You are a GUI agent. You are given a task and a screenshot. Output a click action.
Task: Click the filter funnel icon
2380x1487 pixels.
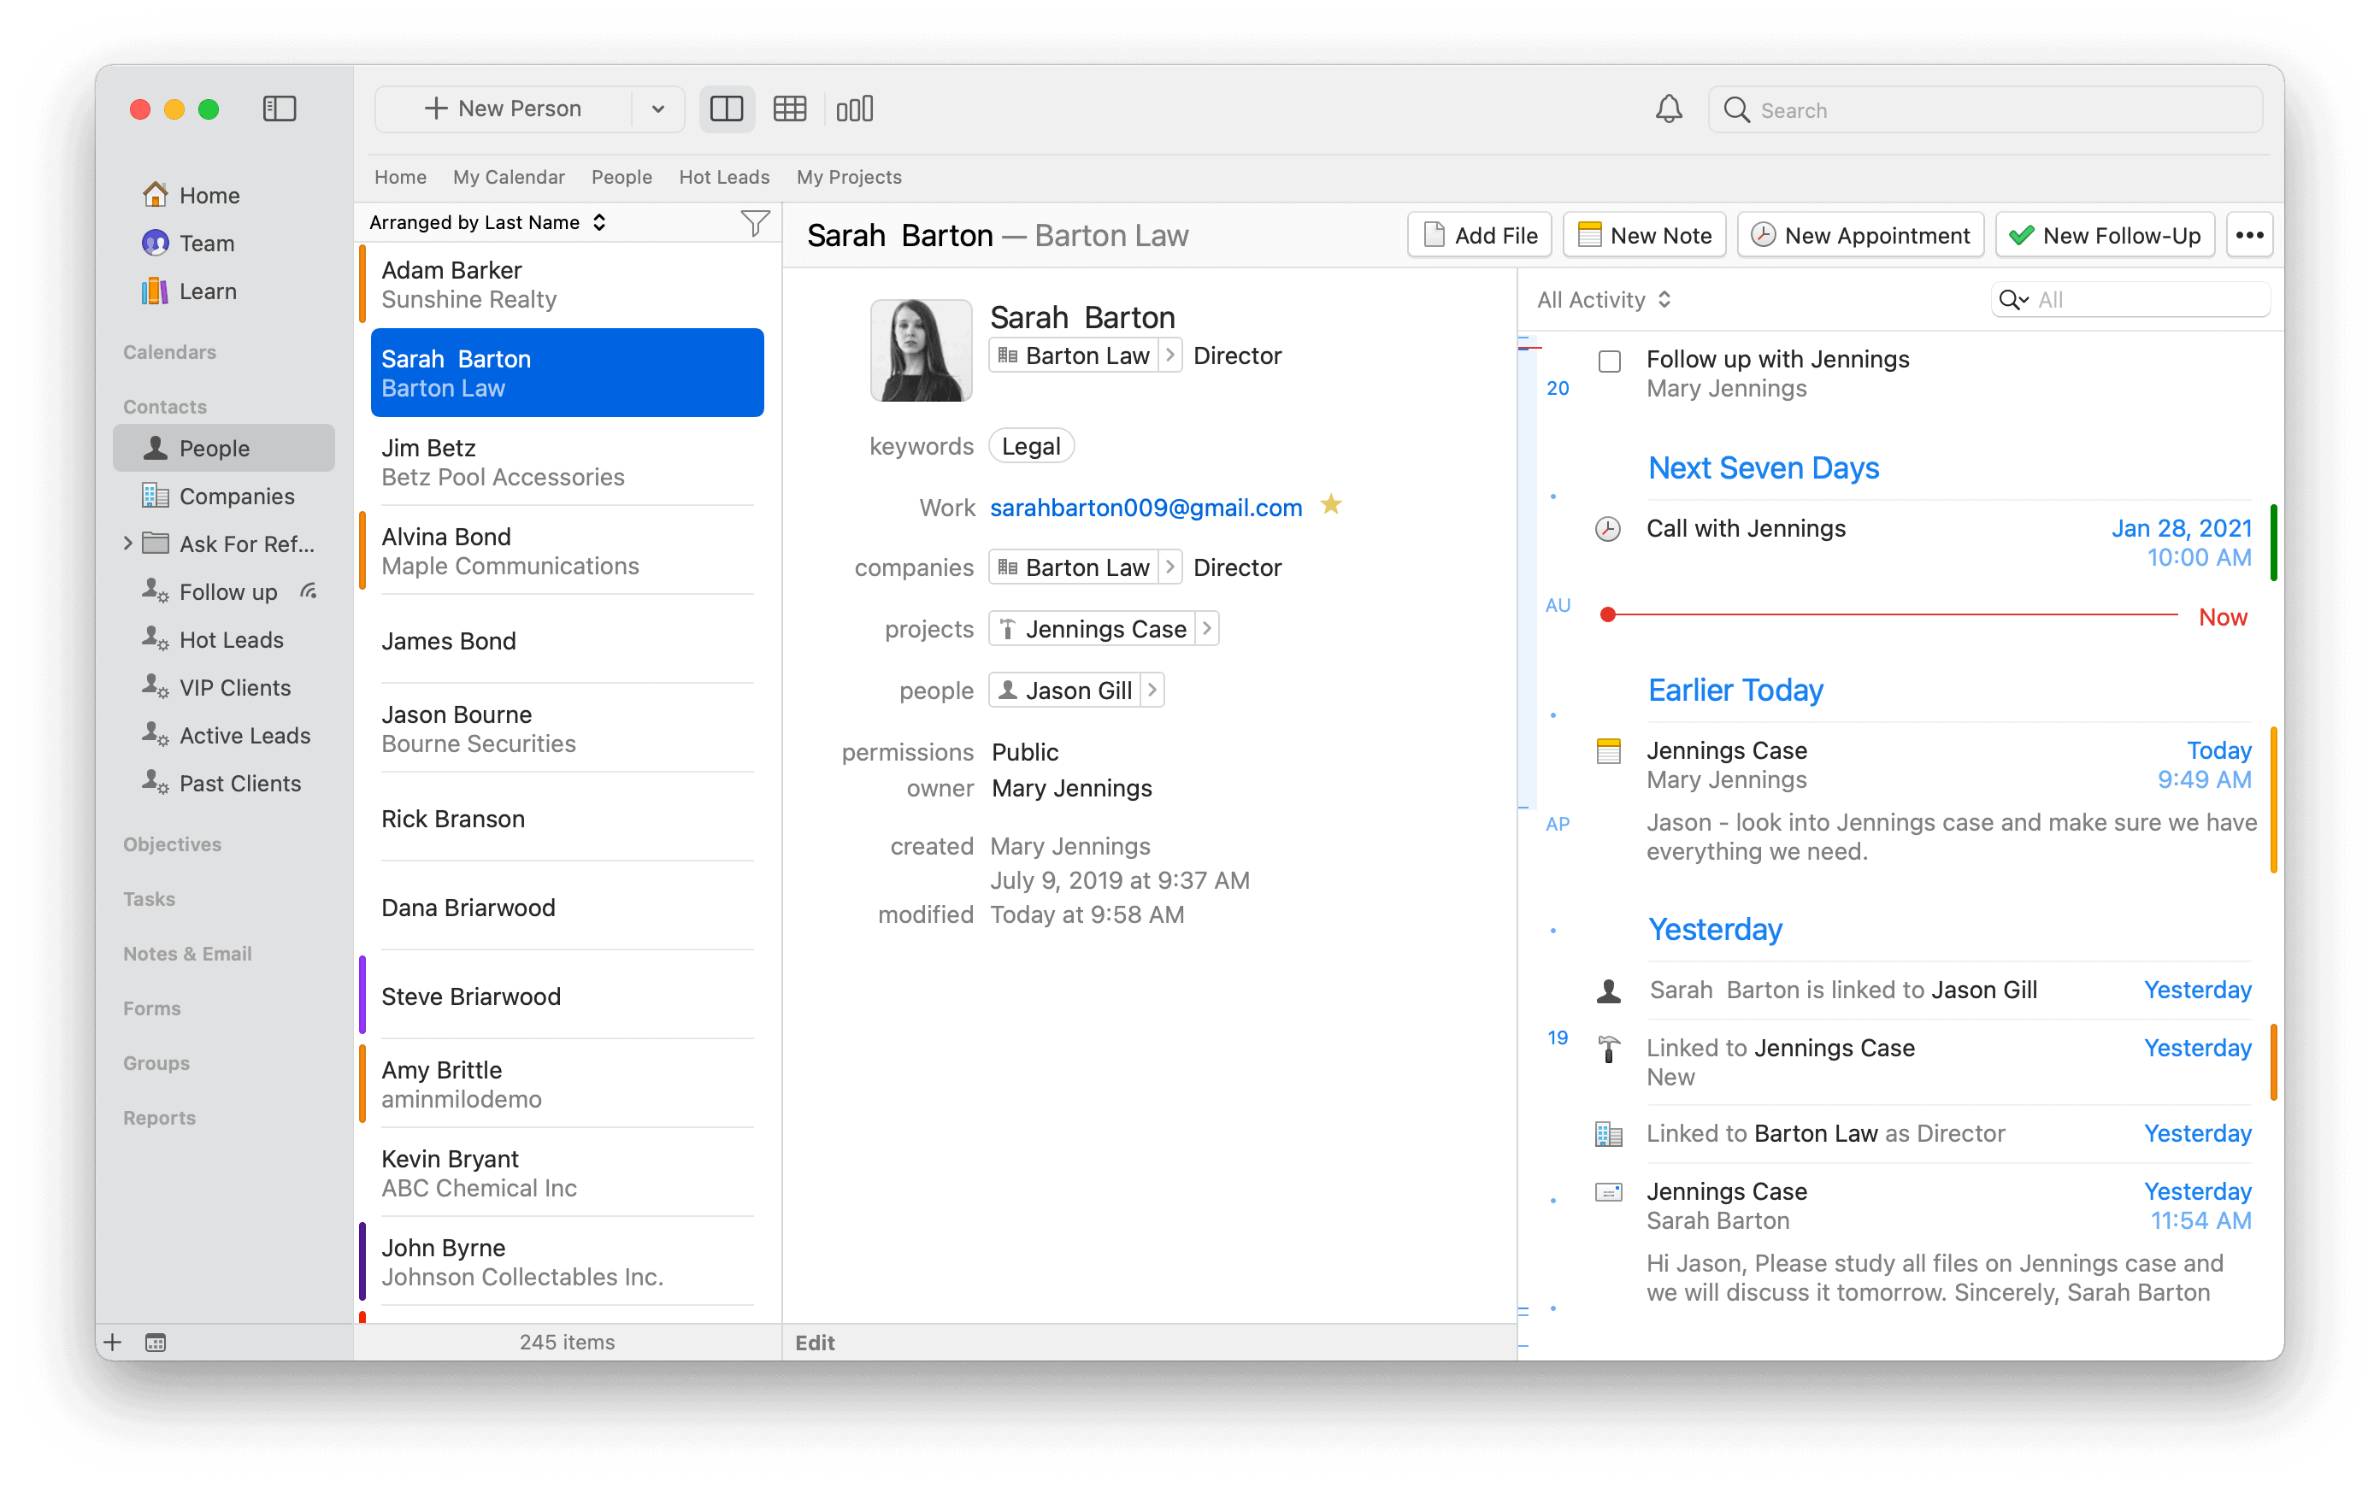coord(754,223)
